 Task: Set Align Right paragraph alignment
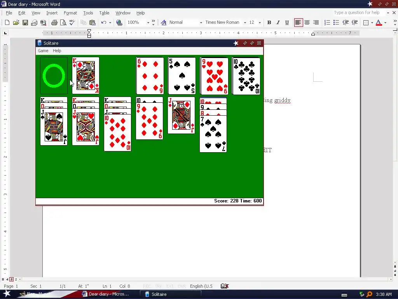point(316,22)
